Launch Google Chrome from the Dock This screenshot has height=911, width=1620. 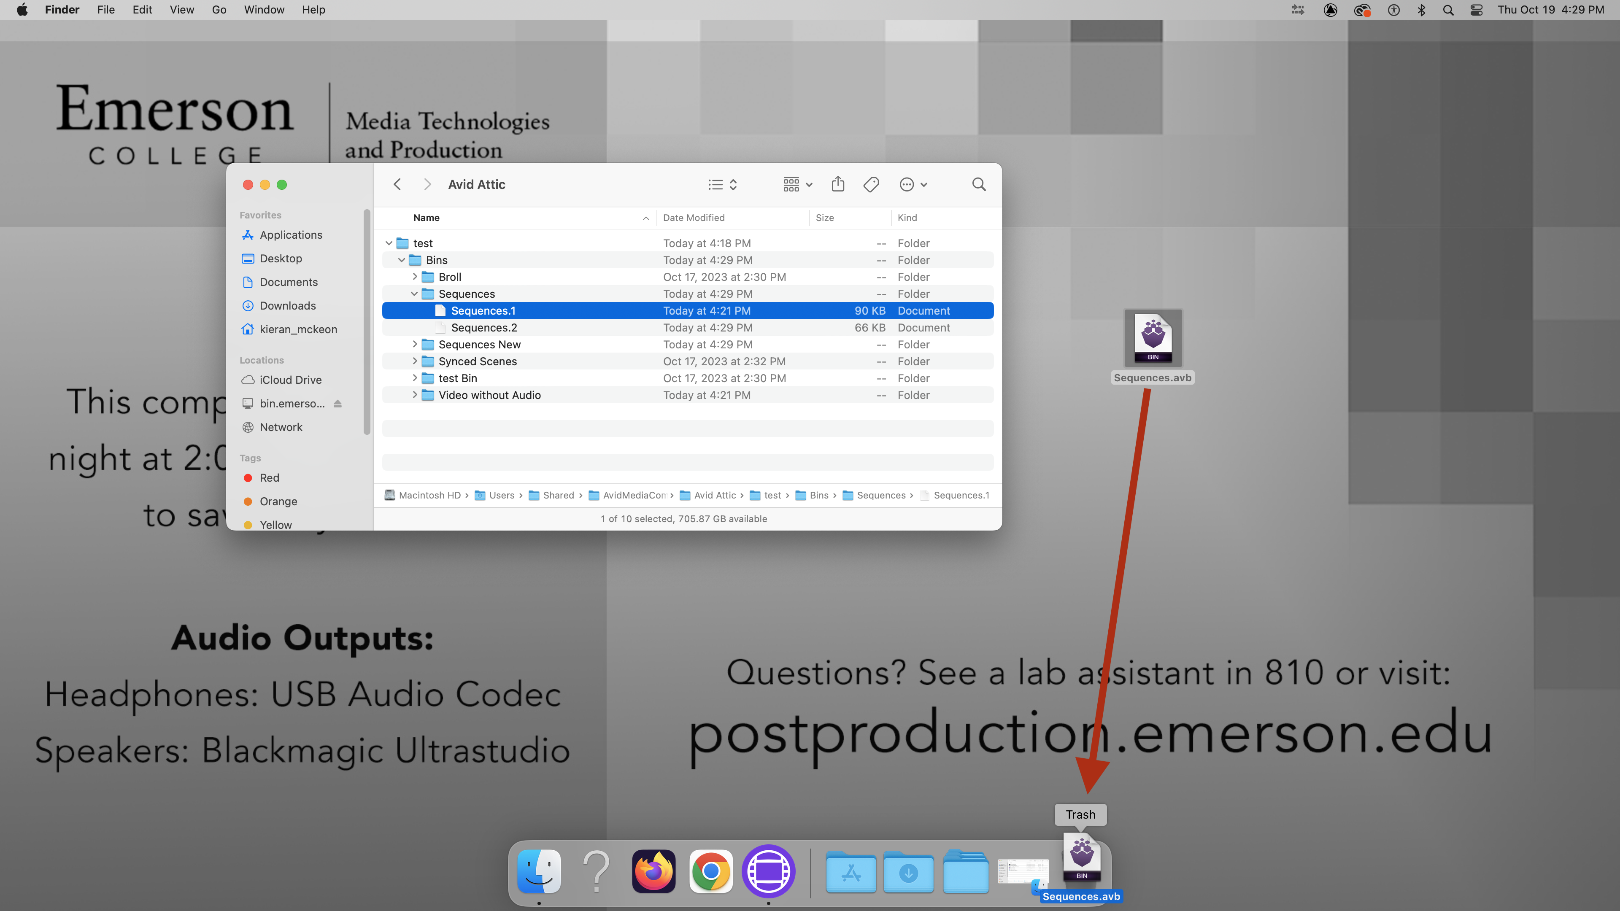pos(711,871)
